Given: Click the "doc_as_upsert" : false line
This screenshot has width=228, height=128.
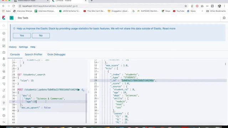Looking at the screenshot, I should point(35,108).
